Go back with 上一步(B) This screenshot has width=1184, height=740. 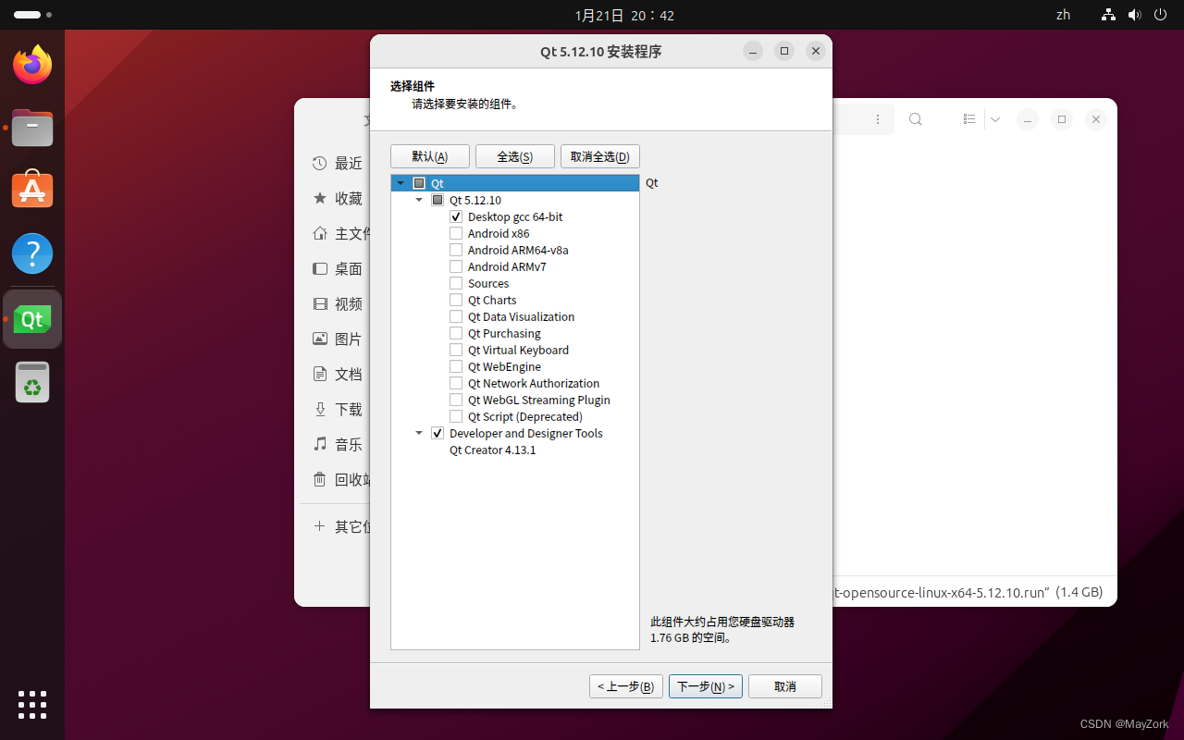[626, 686]
